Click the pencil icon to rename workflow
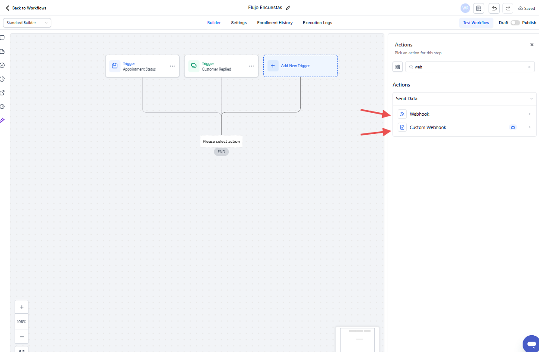The height and width of the screenshot is (352, 539). click(x=288, y=8)
